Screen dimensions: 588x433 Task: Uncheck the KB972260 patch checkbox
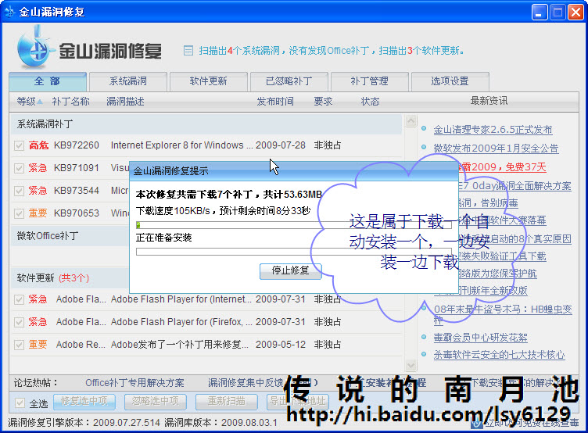[19, 145]
